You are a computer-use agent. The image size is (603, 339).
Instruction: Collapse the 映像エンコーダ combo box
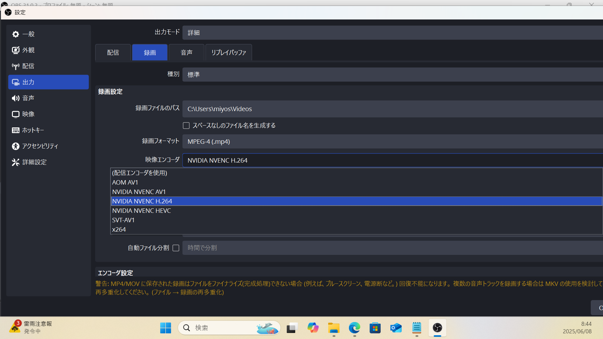[393, 160]
